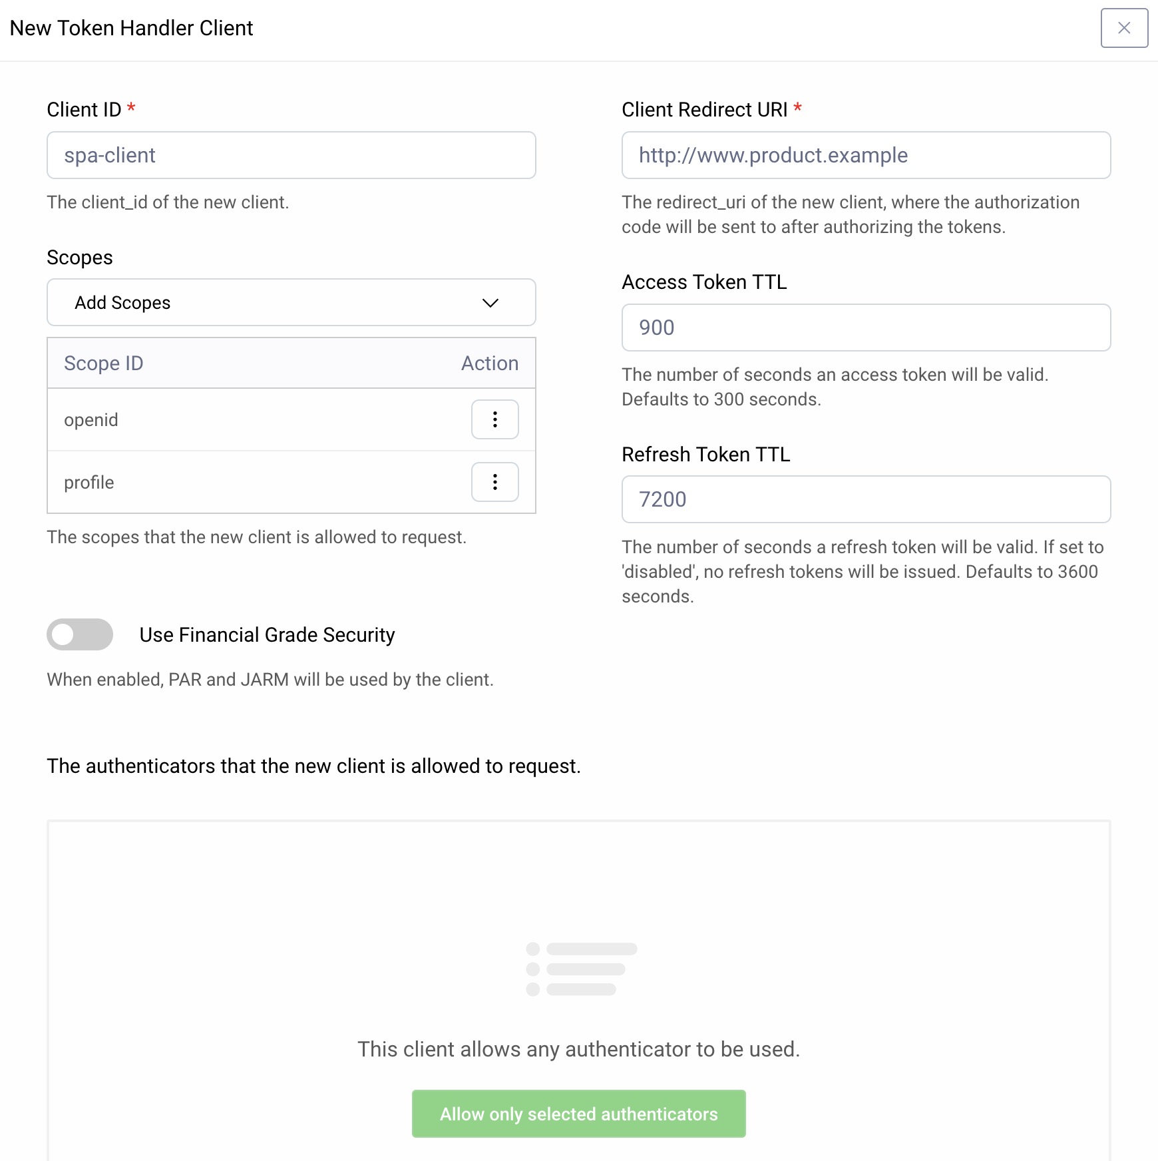Click the New Token Handler Client title
Screen dimensions: 1158x1161
click(x=132, y=28)
